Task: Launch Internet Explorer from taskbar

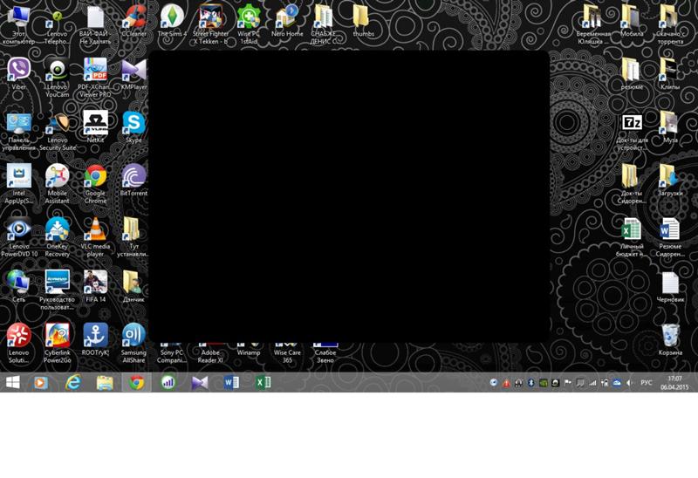Action: pos(73,382)
